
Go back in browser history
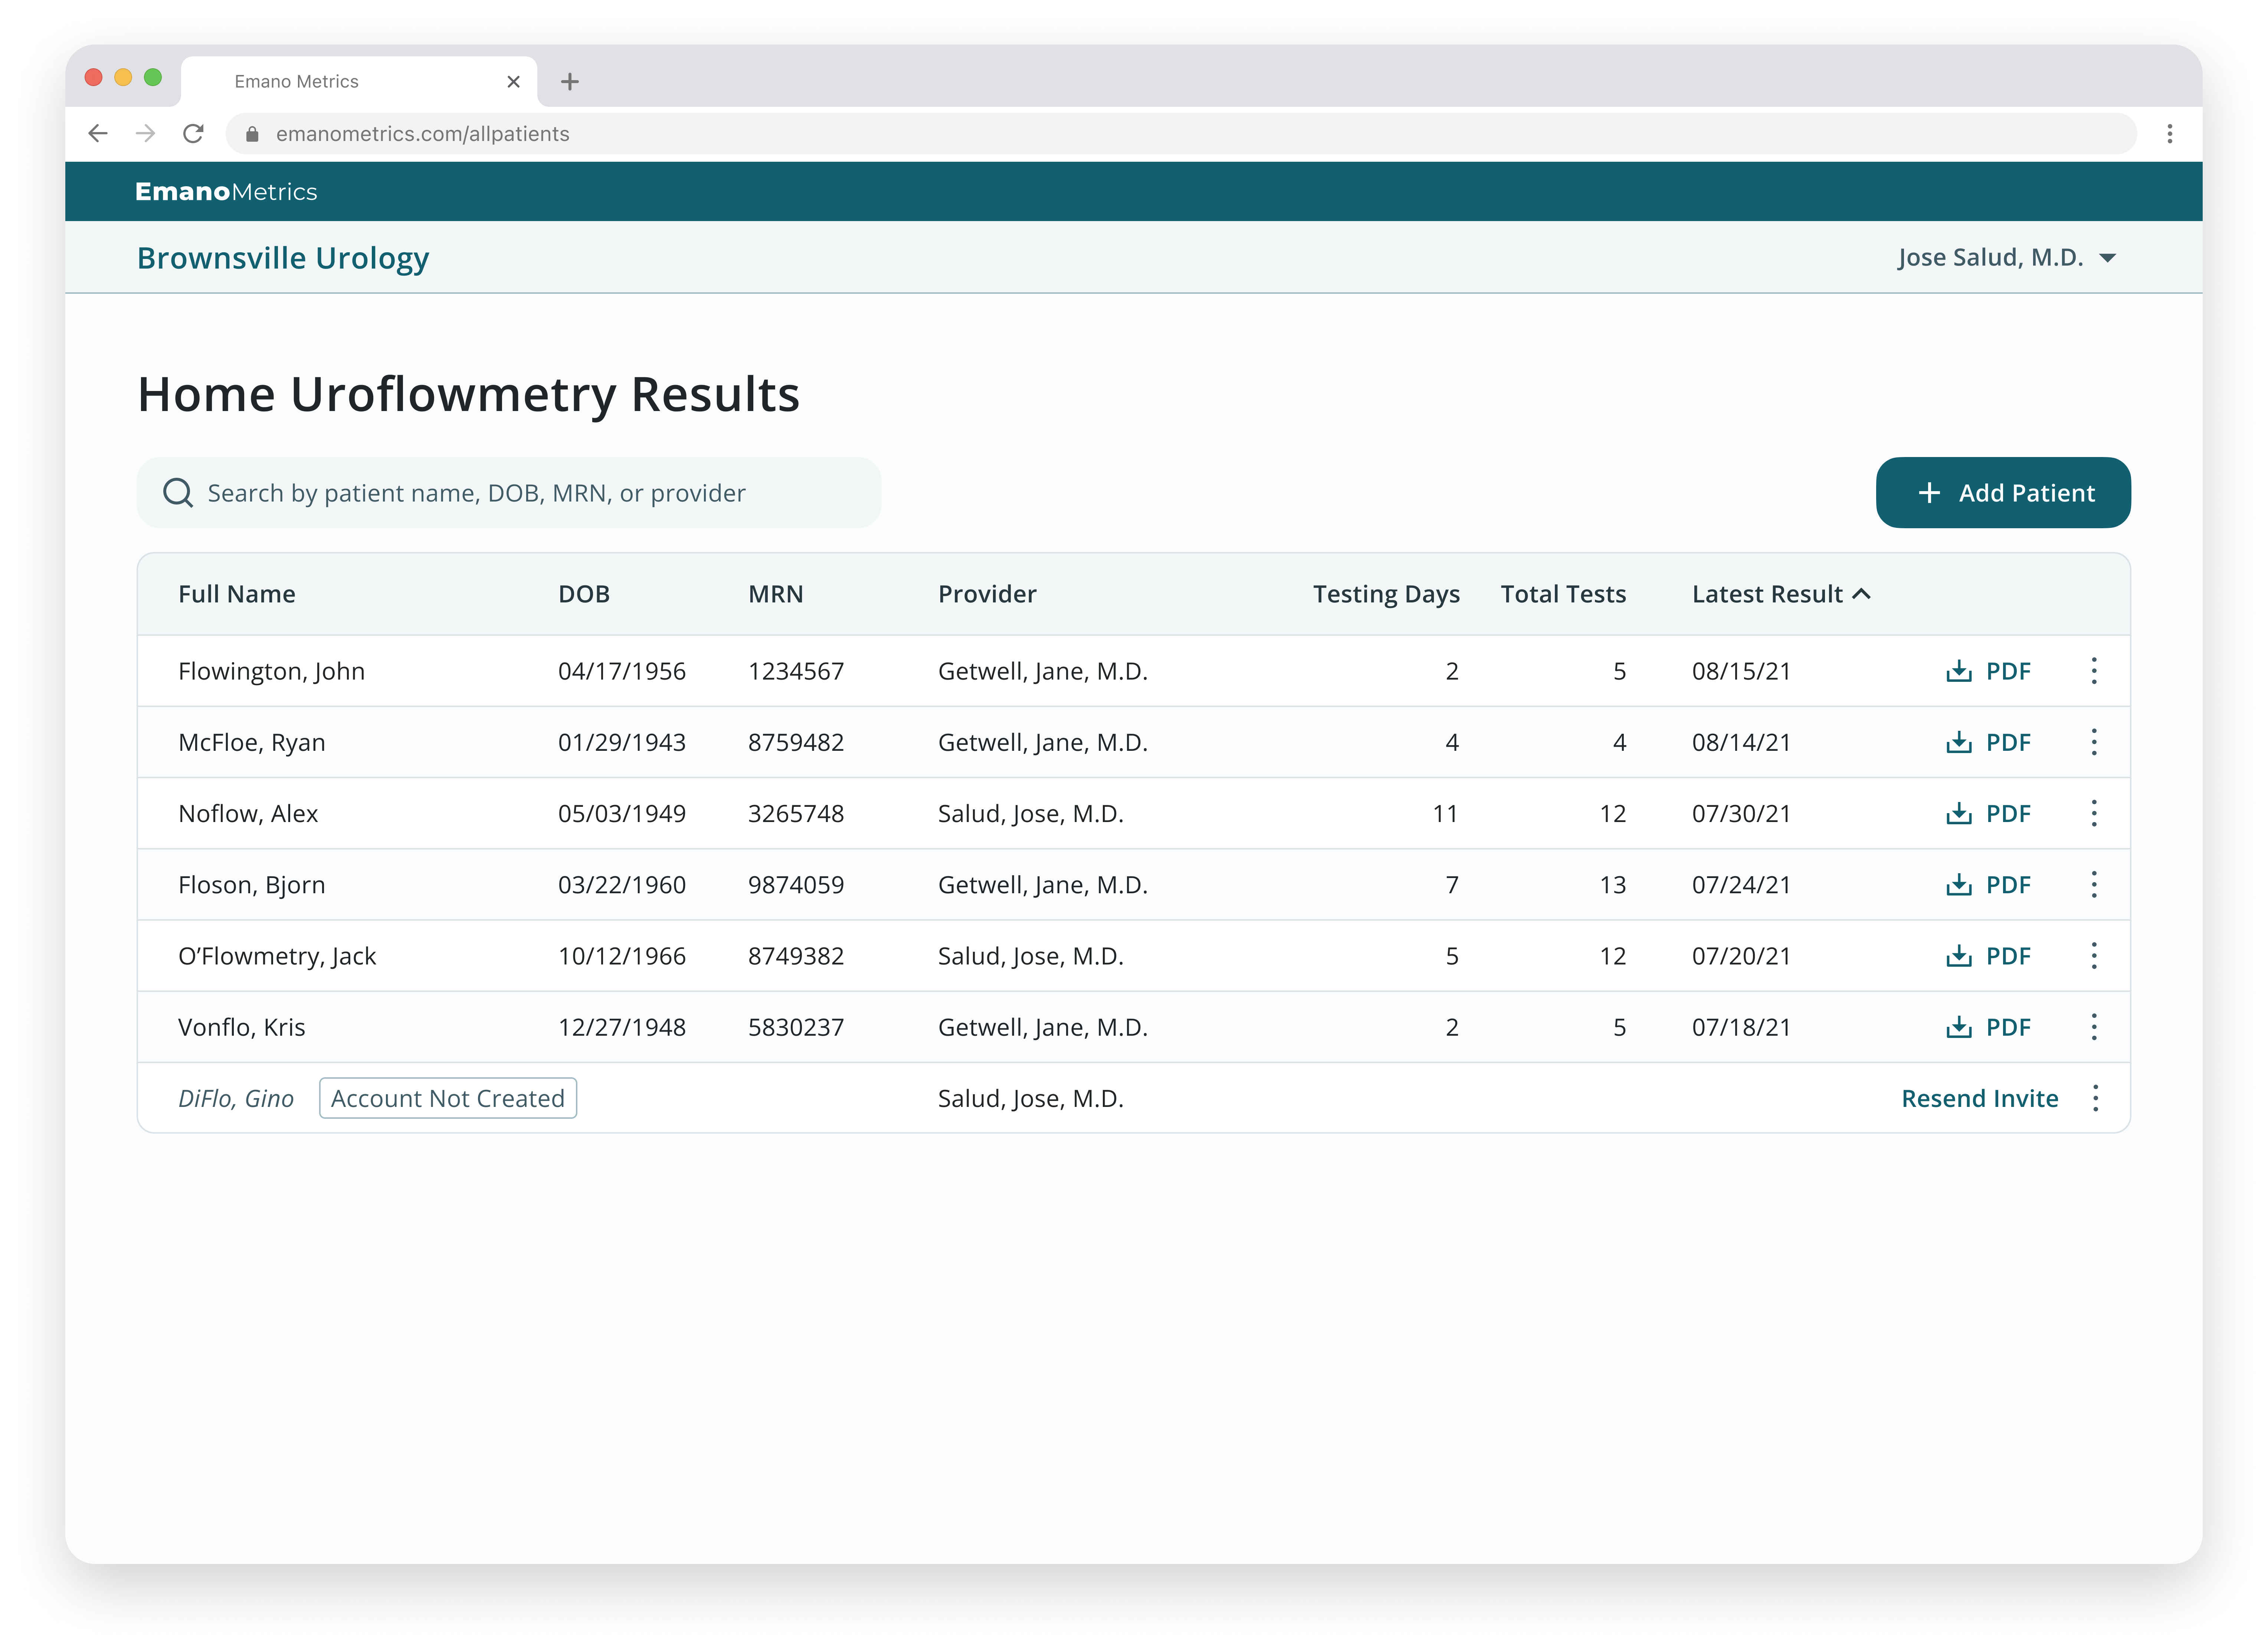(x=97, y=134)
